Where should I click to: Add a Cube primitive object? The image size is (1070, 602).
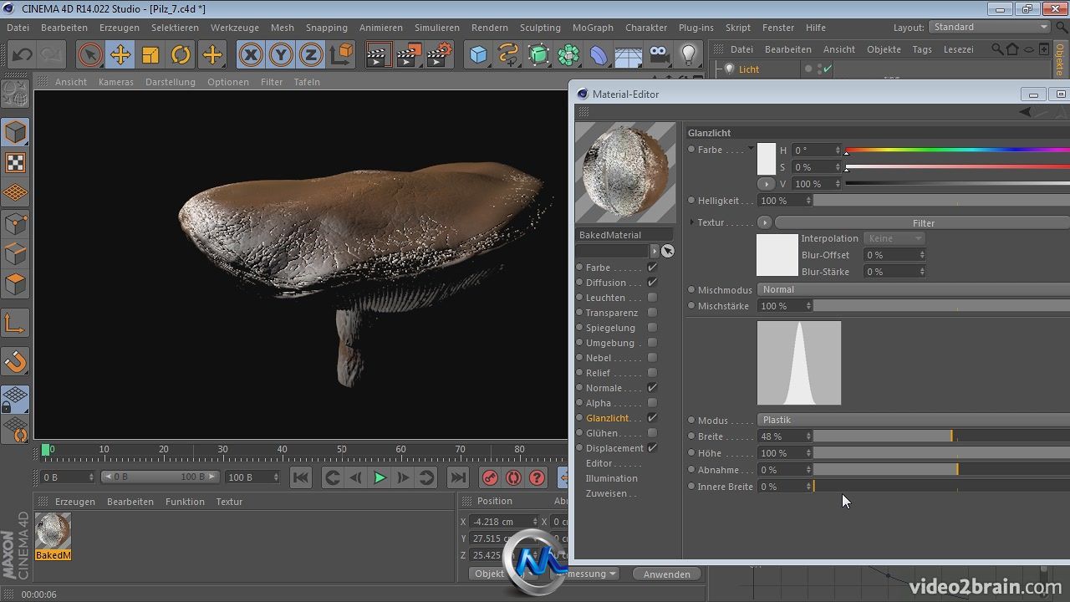click(x=478, y=55)
